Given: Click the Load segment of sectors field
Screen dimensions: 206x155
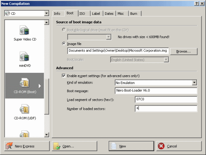Looking at the screenshot, I should point(166,99).
